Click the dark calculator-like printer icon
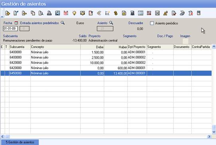216x145 pixels. [x=132, y=13]
